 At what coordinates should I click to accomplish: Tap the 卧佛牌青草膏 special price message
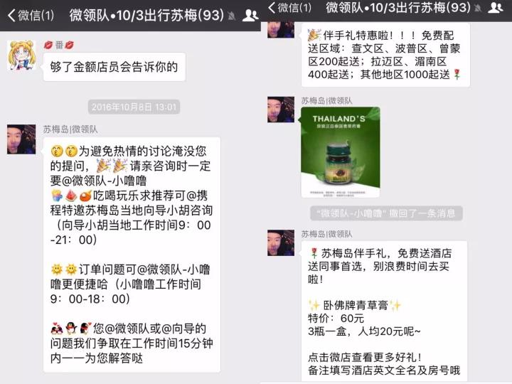pos(384,312)
